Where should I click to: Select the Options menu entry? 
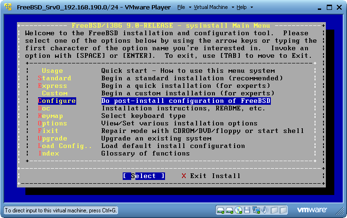click(53, 124)
